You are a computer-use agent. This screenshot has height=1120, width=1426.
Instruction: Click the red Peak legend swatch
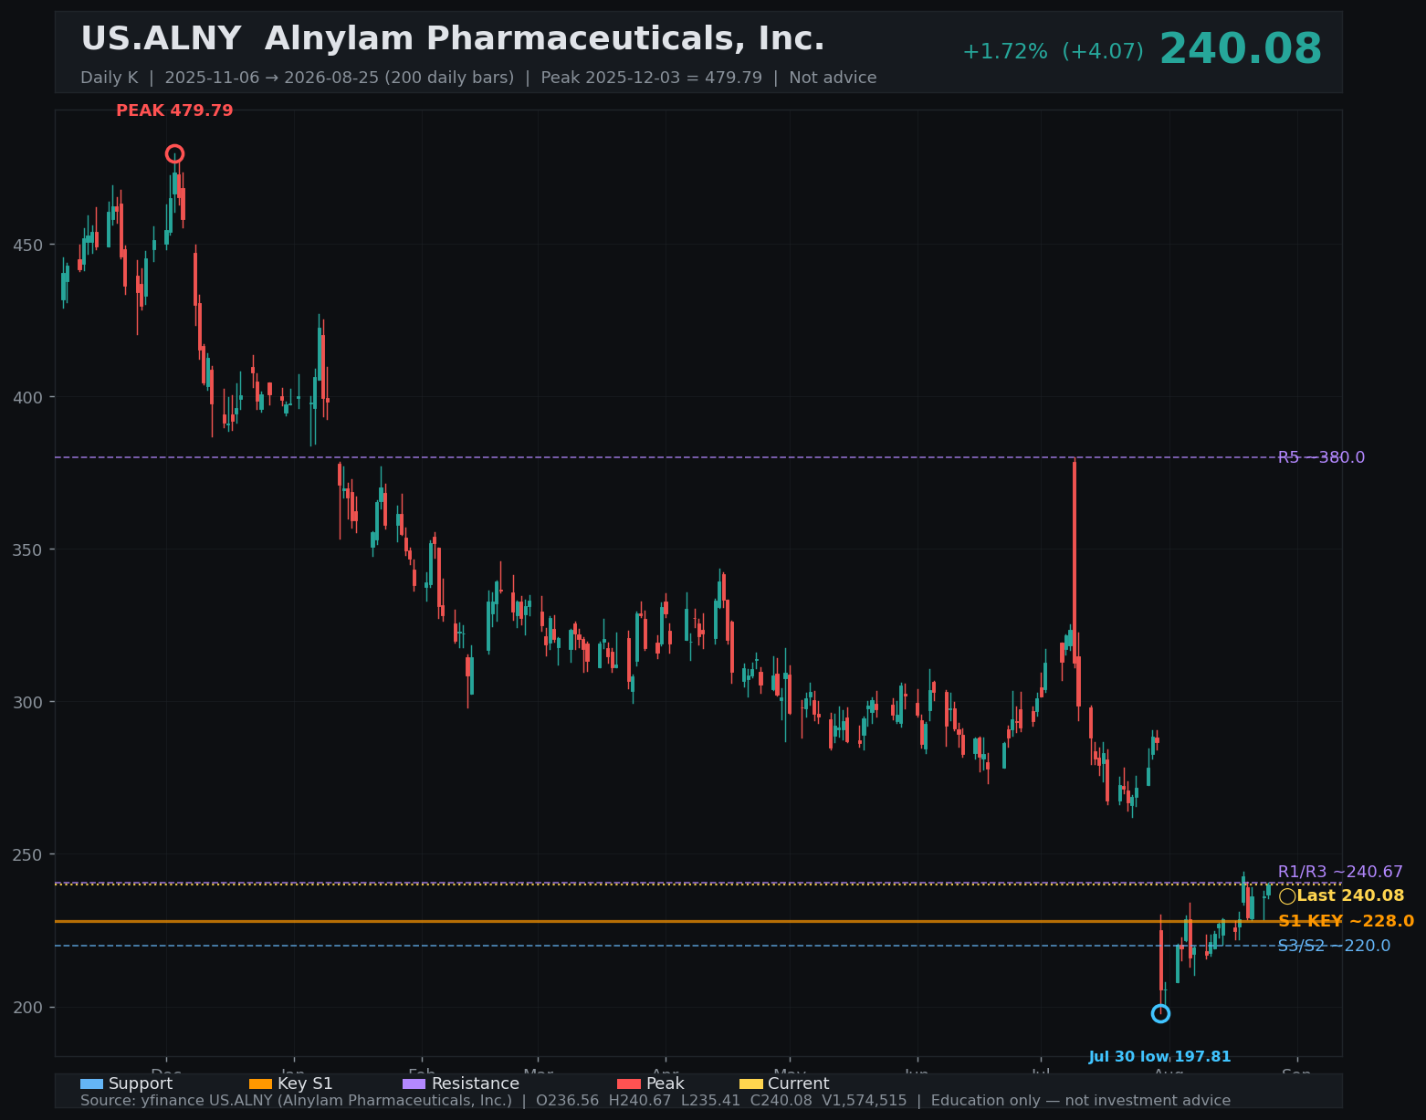[x=629, y=1083]
